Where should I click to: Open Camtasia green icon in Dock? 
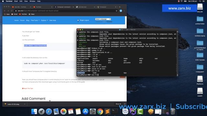click(x=140, y=111)
